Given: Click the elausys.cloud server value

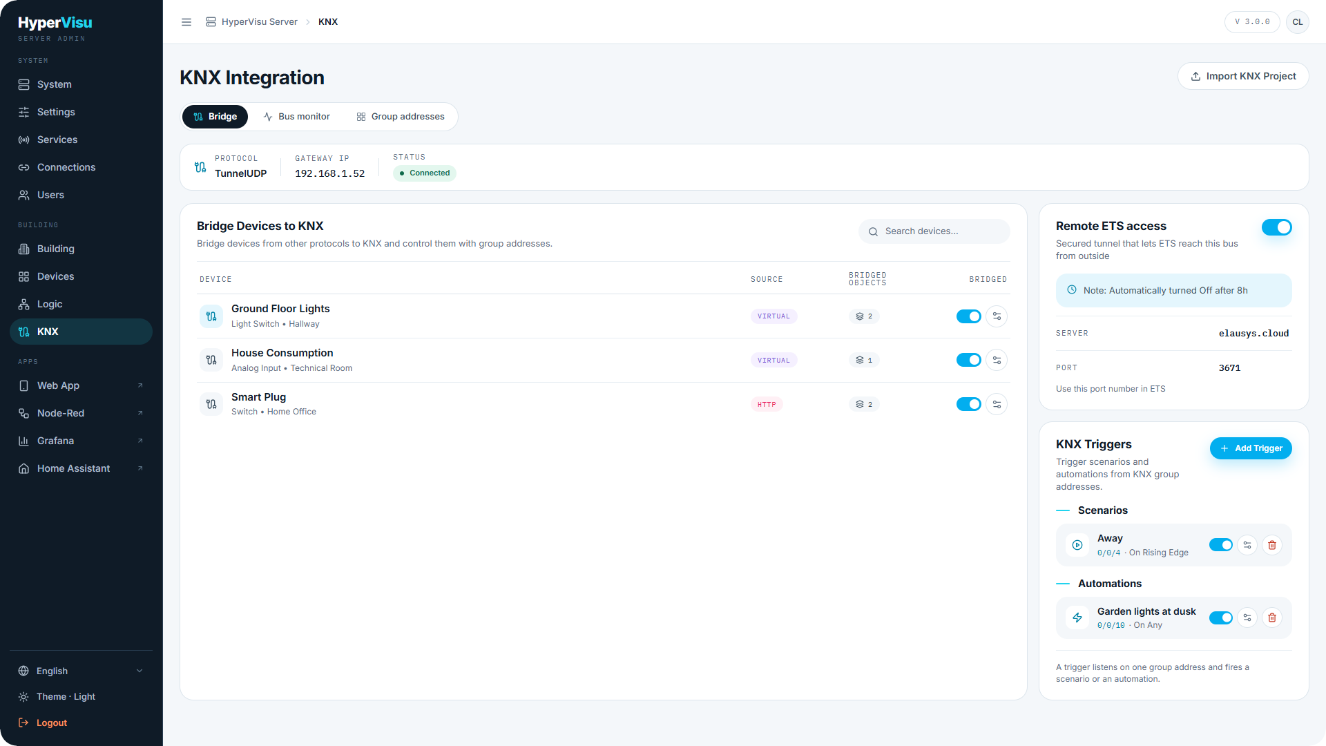Looking at the screenshot, I should point(1253,334).
